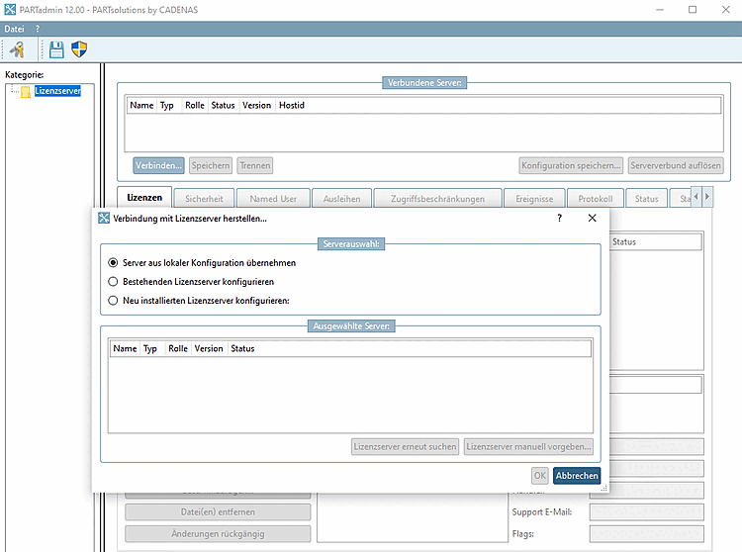Switch to the Lizenzen tab
The image size is (742, 552).
pyautogui.click(x=144, y=198)
